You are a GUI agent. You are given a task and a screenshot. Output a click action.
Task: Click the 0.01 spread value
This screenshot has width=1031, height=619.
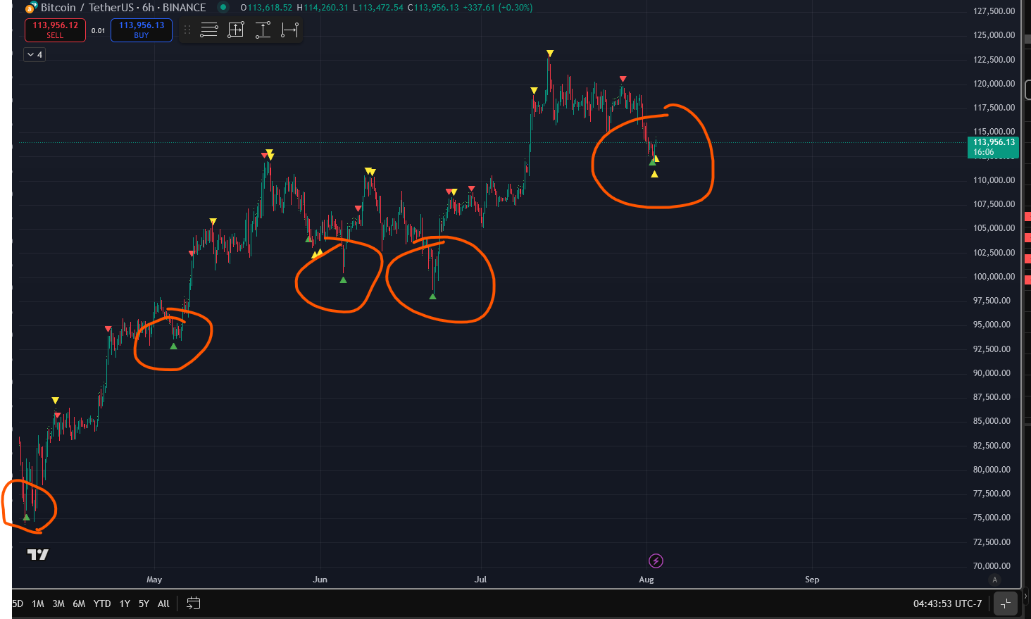(x=98, y=30)
